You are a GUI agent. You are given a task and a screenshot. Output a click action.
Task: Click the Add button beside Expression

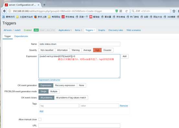pyautogui.click(x=125, y=56)
